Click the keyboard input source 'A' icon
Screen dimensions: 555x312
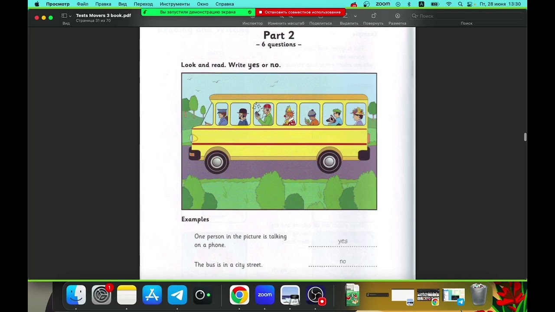pos(421,4)
